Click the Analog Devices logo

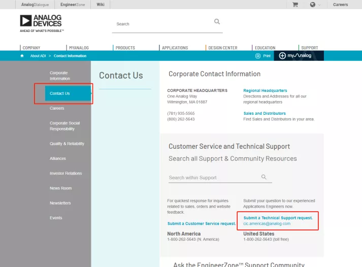click(42, 23)
